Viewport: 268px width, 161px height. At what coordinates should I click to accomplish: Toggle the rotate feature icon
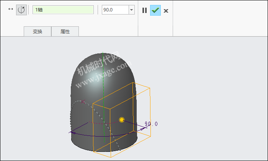[21, 10]
